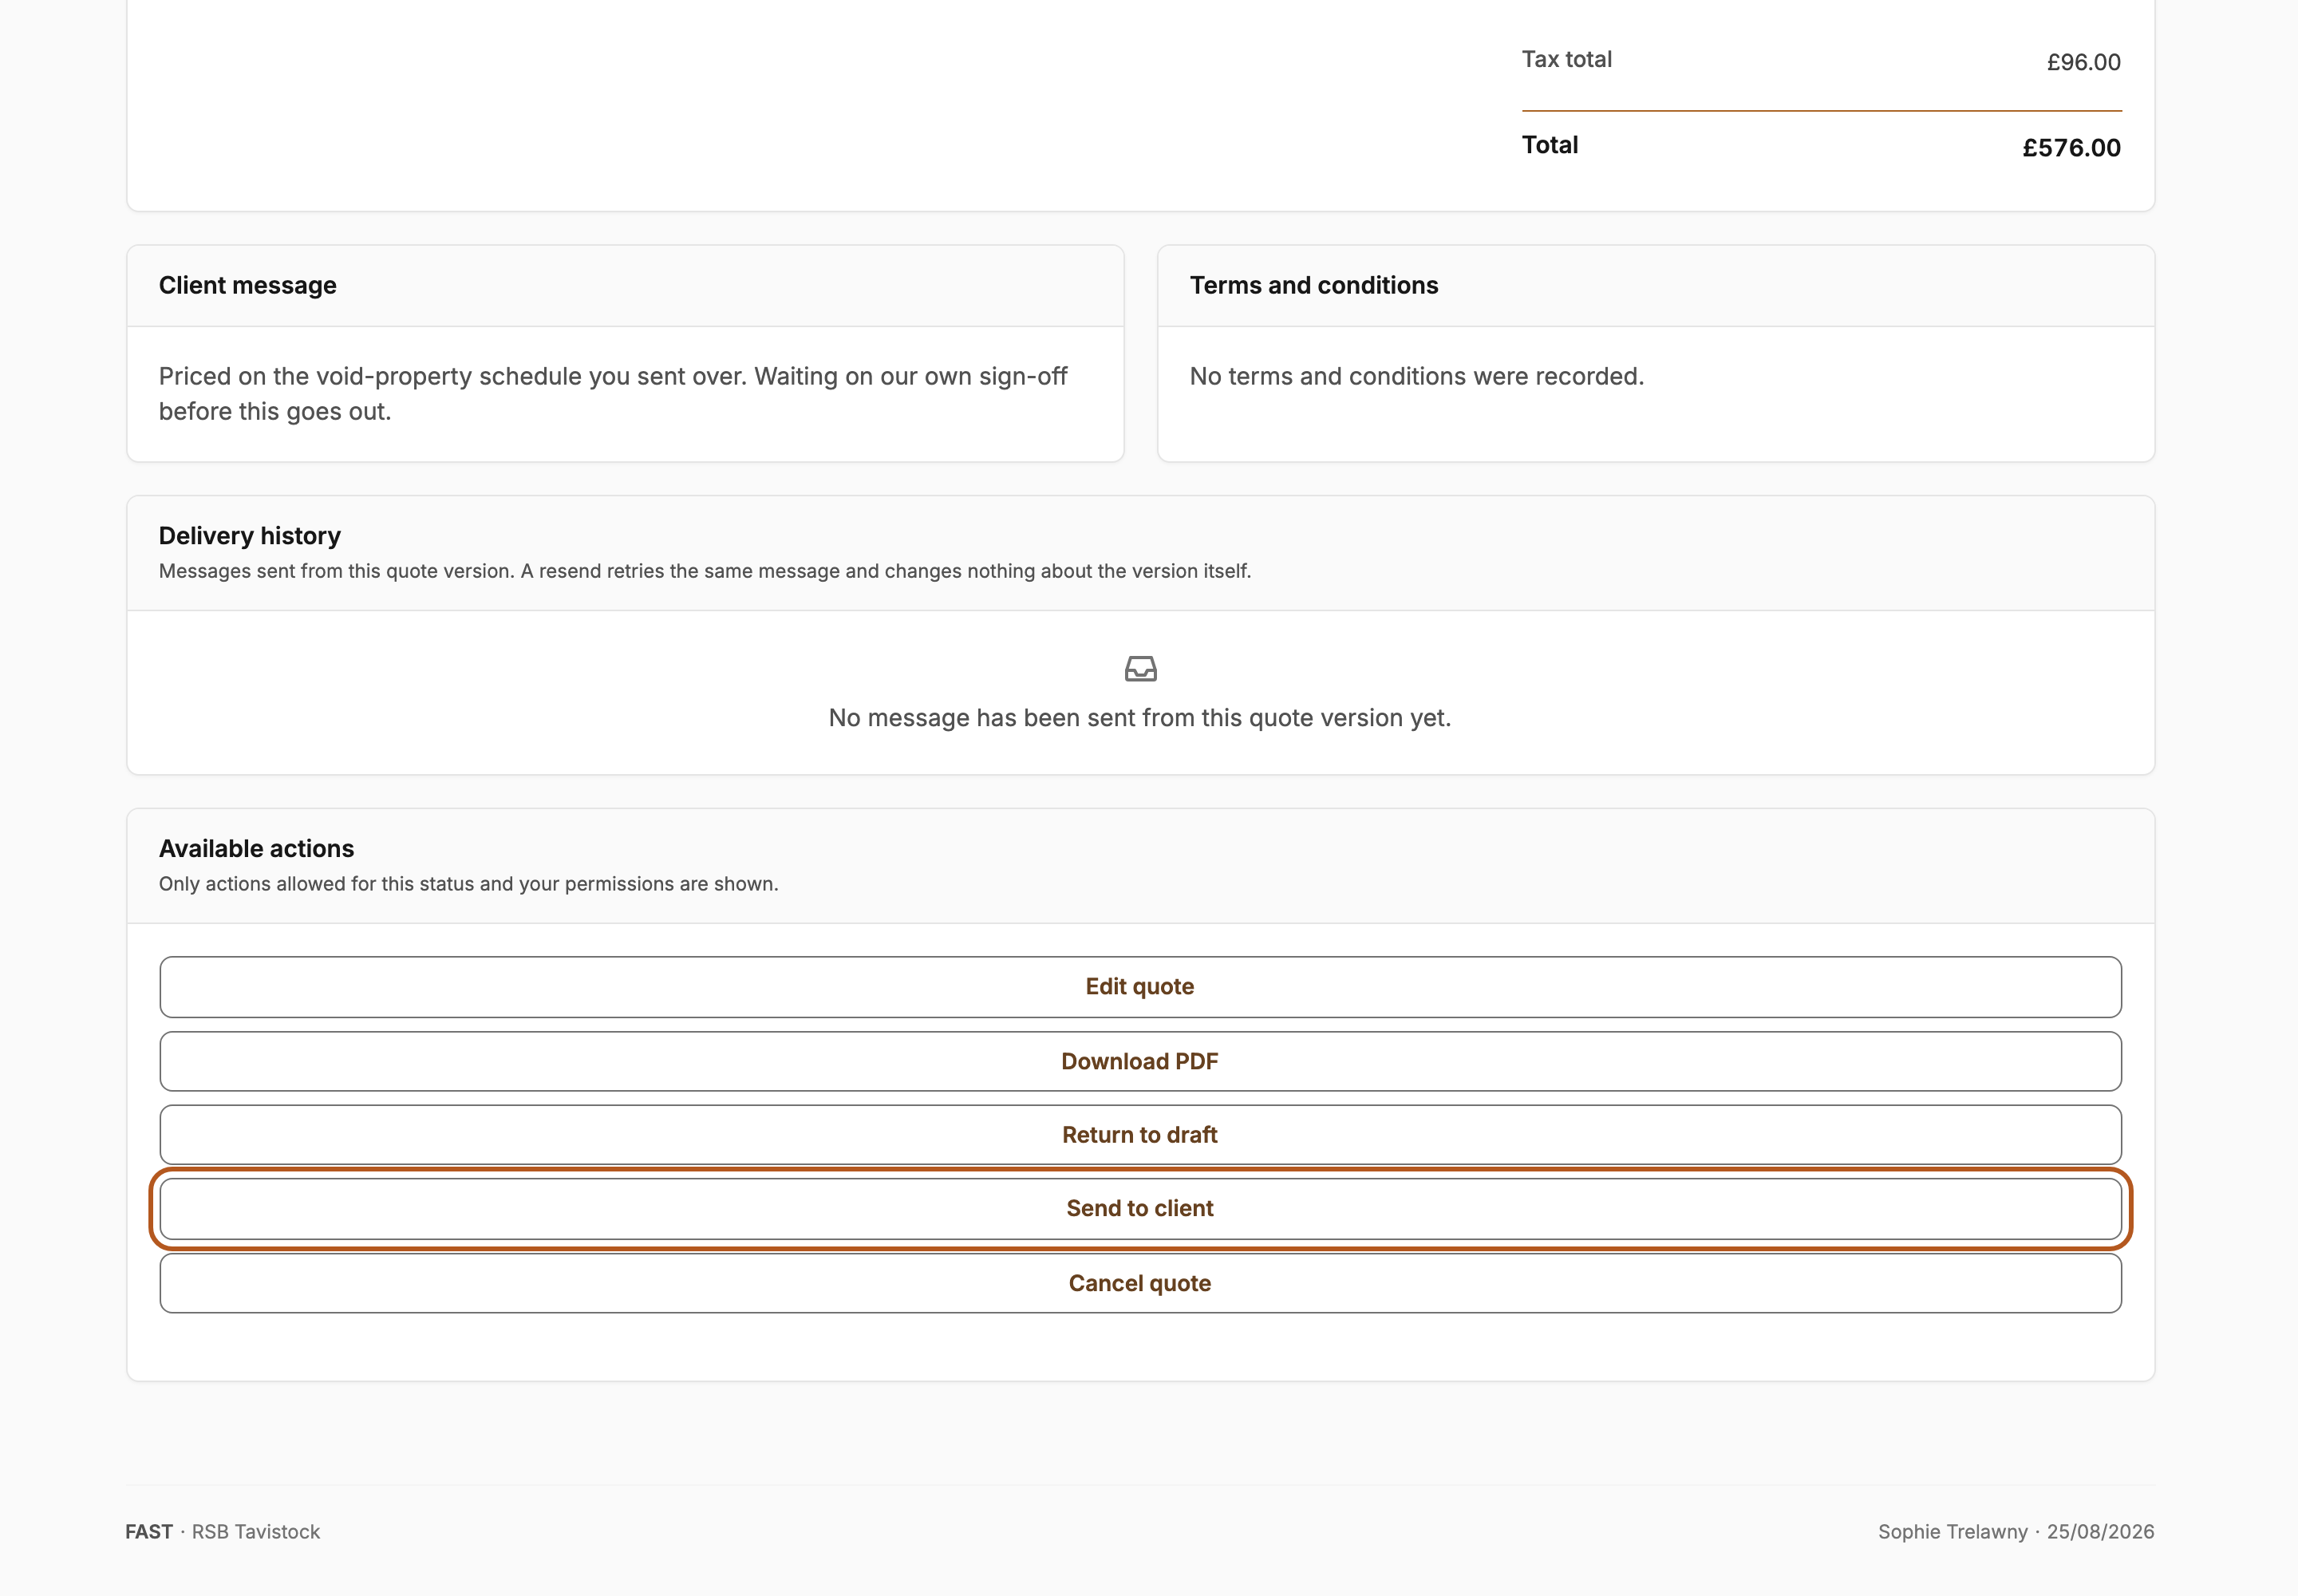Send the quote to client
This screenshot has height=1596, width=2298.
[1140, 1209]
